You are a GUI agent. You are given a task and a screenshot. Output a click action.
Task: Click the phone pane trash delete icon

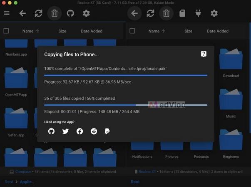click(167, 13)
